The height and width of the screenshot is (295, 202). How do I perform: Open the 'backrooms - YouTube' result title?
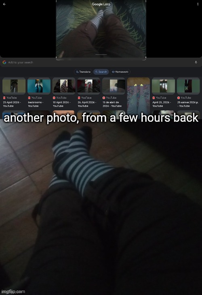(36, 104)
